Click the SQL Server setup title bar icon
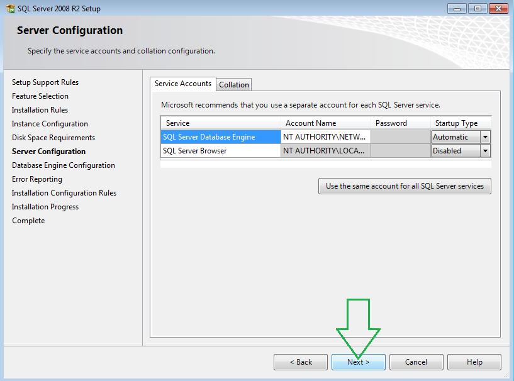Viewport: 514px width, 381px height. [11, 9]
